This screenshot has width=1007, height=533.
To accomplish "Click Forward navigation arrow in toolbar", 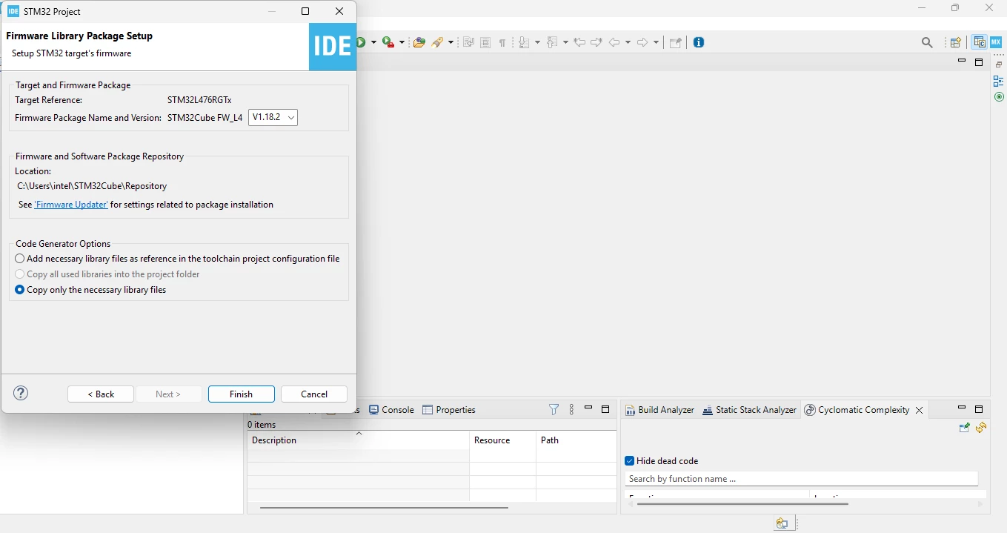I will coord(642,42).
